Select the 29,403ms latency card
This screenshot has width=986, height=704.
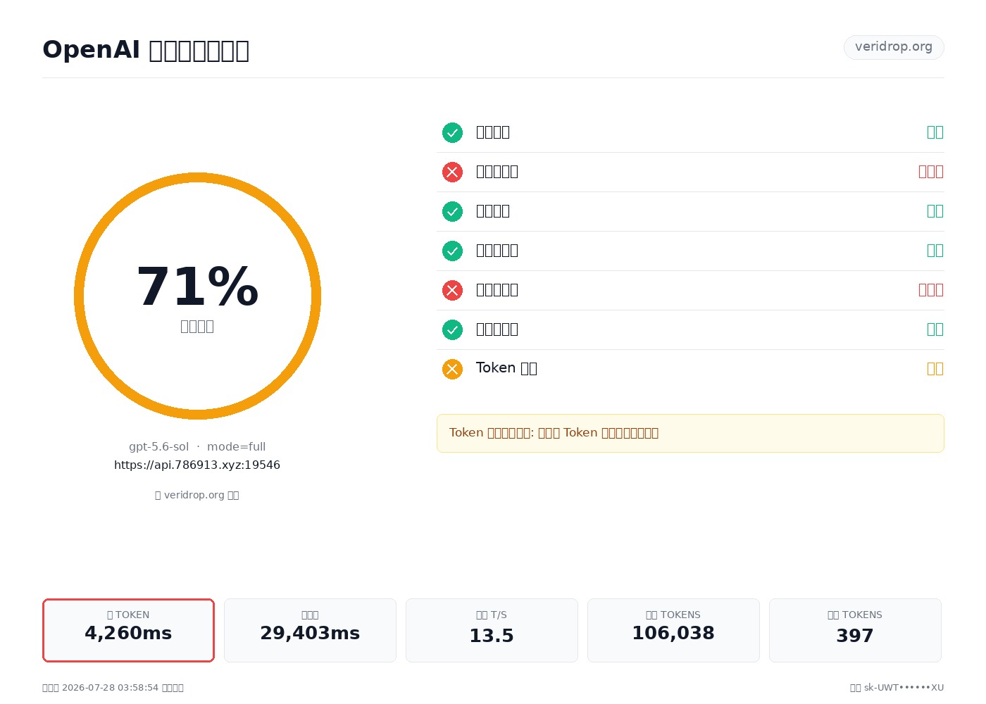[310, 630]
